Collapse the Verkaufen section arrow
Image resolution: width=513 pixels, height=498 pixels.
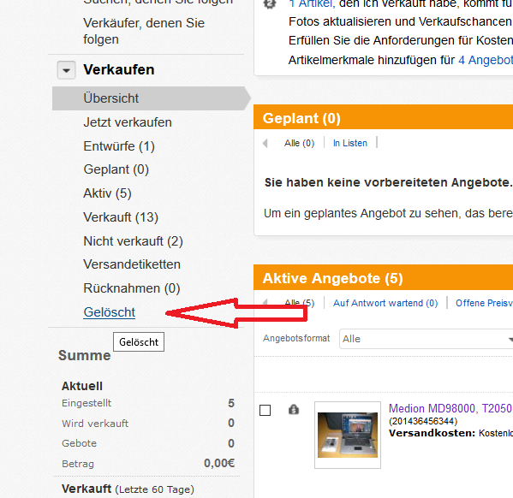[67, 70]
